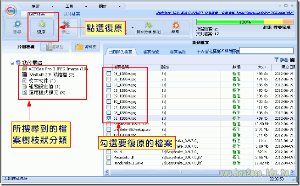Open the 檔案屬性 tab
Image resolution: width=300 pixels, height=186 pixels.
click(x=178, y=52)
